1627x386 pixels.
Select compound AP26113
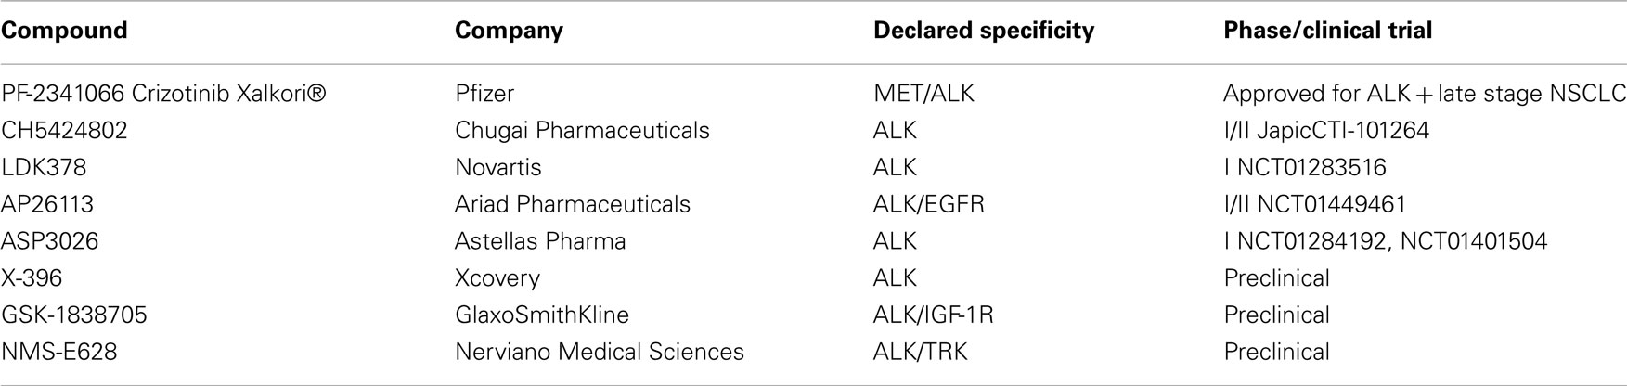click(47, 205)
